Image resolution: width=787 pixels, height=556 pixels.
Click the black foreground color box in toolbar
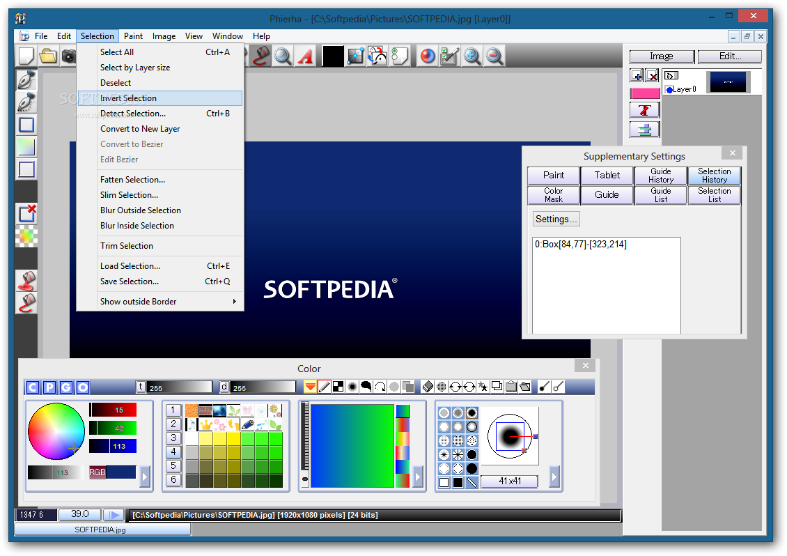pyautogui.click(x=333, y=56)
